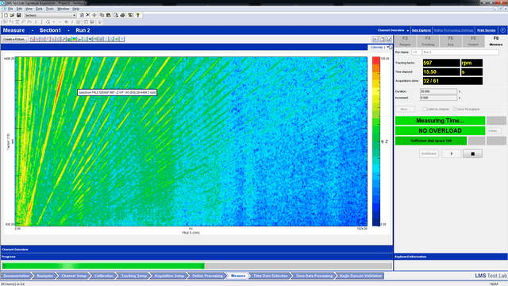The width and height of the screenshot is (508, 286).
Task: Open the Channel Overview dropdown
Action: coord(393,30)
